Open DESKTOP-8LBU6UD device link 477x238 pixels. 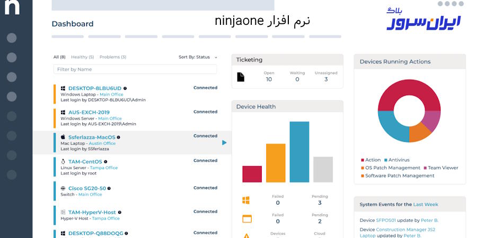point(95,88)
